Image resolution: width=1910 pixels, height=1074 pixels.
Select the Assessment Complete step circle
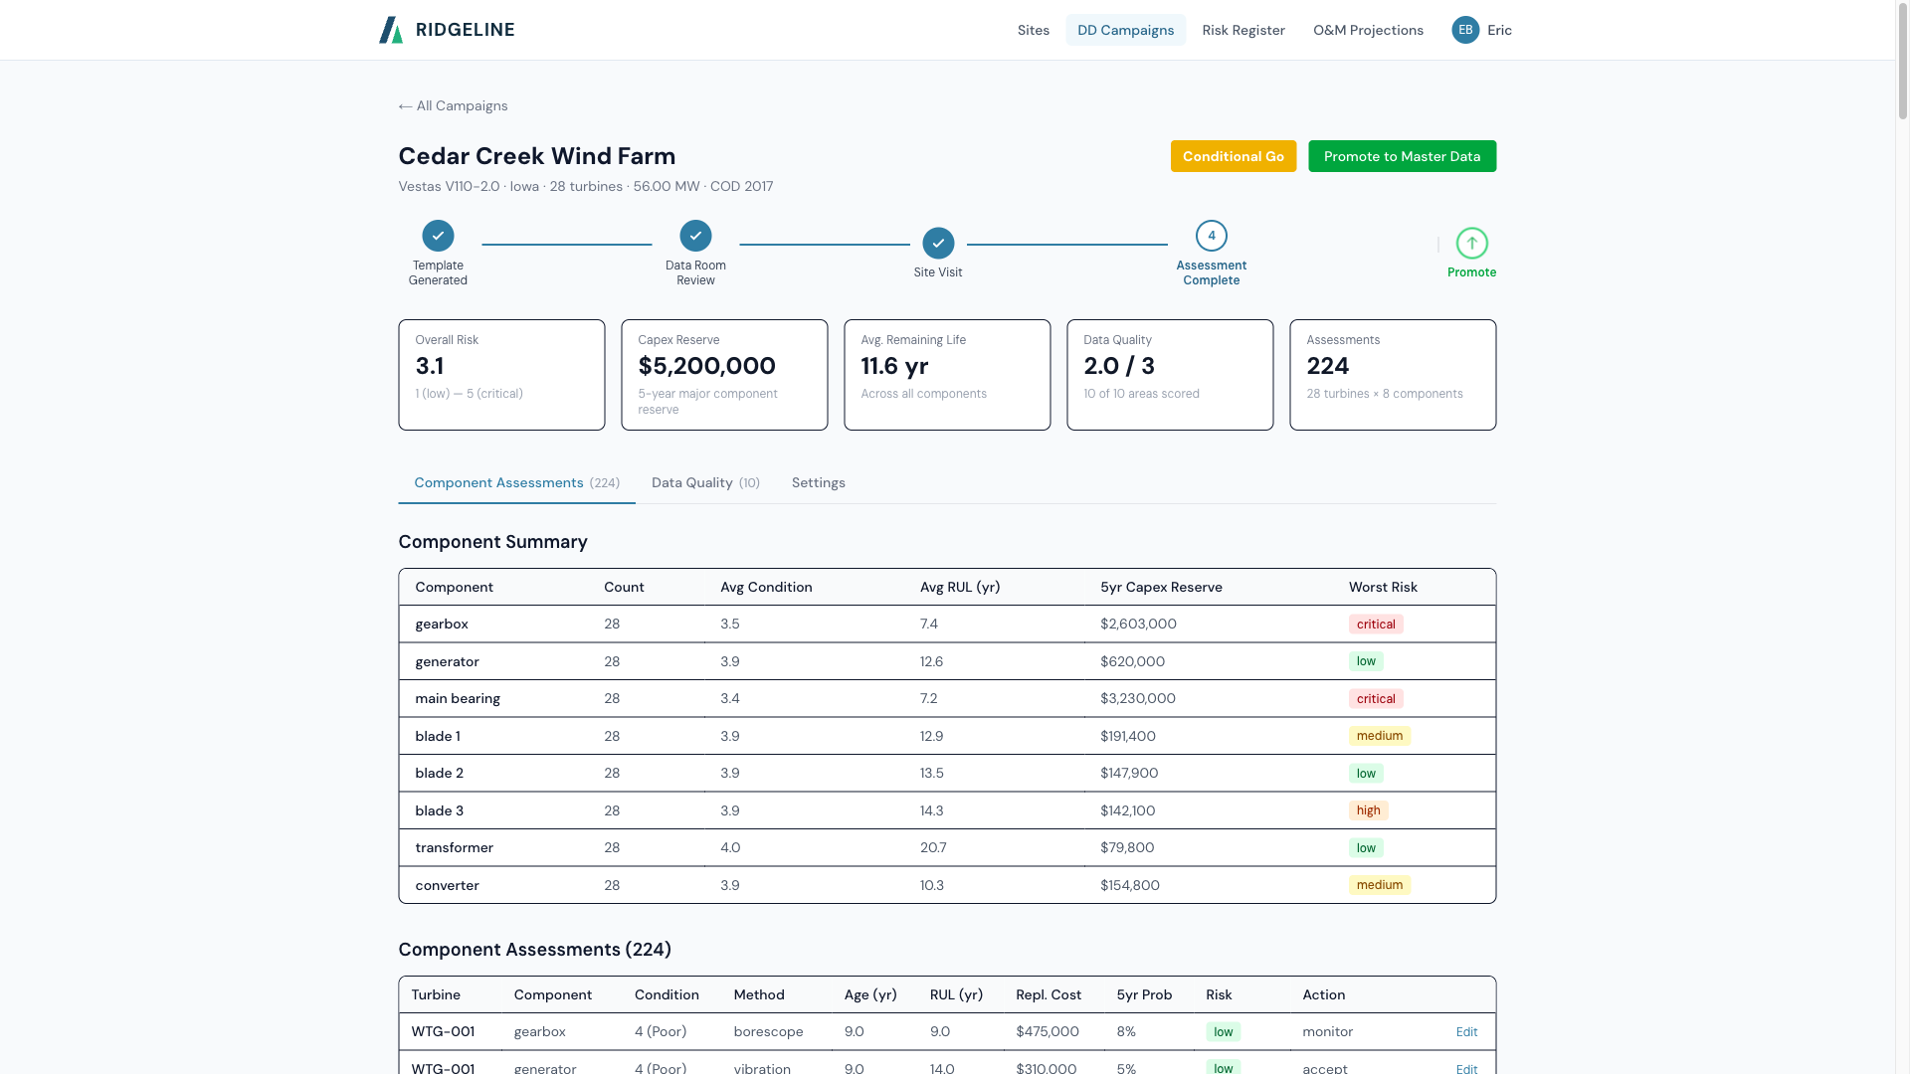pos(1212,236)
